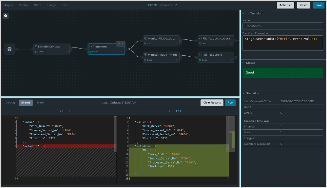
Task: Go to next event in left pager
Action: (69, 111)
